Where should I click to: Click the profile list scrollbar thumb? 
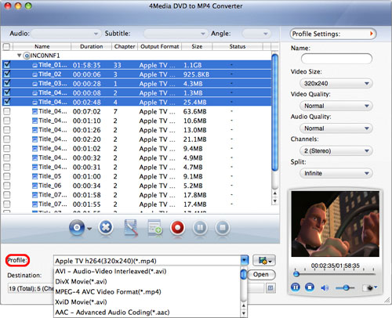point(244,274)
